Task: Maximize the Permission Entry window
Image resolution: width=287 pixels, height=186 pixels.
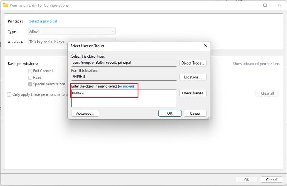Action: pyautogui.click(x=265, y=5)
